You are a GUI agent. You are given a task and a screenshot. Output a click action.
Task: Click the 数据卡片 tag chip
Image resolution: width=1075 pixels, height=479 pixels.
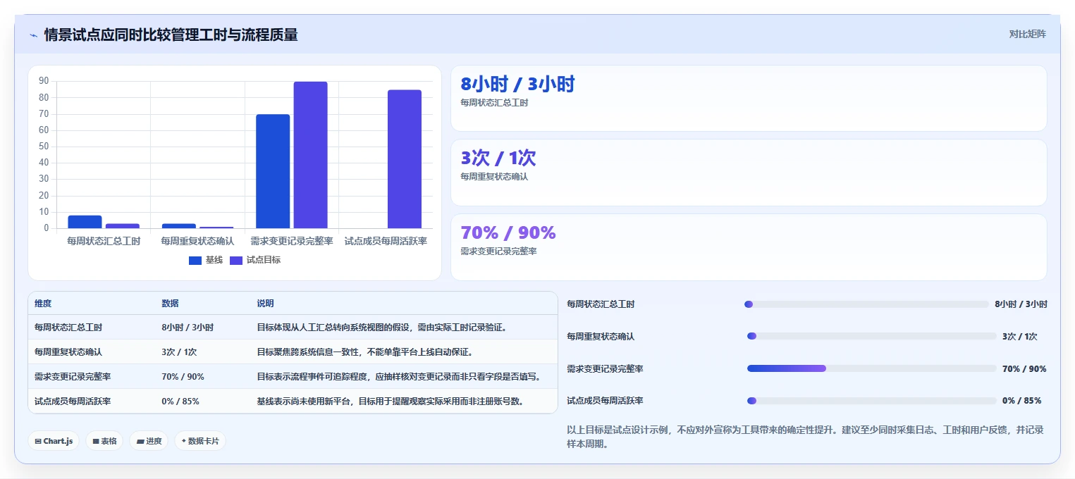[200, 441]
